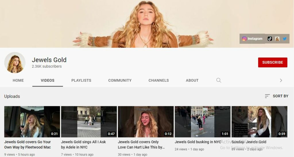The image size is (294, 157).
Task: Open title 'Jewels Gold busking in NYC'
Action: 198,142
